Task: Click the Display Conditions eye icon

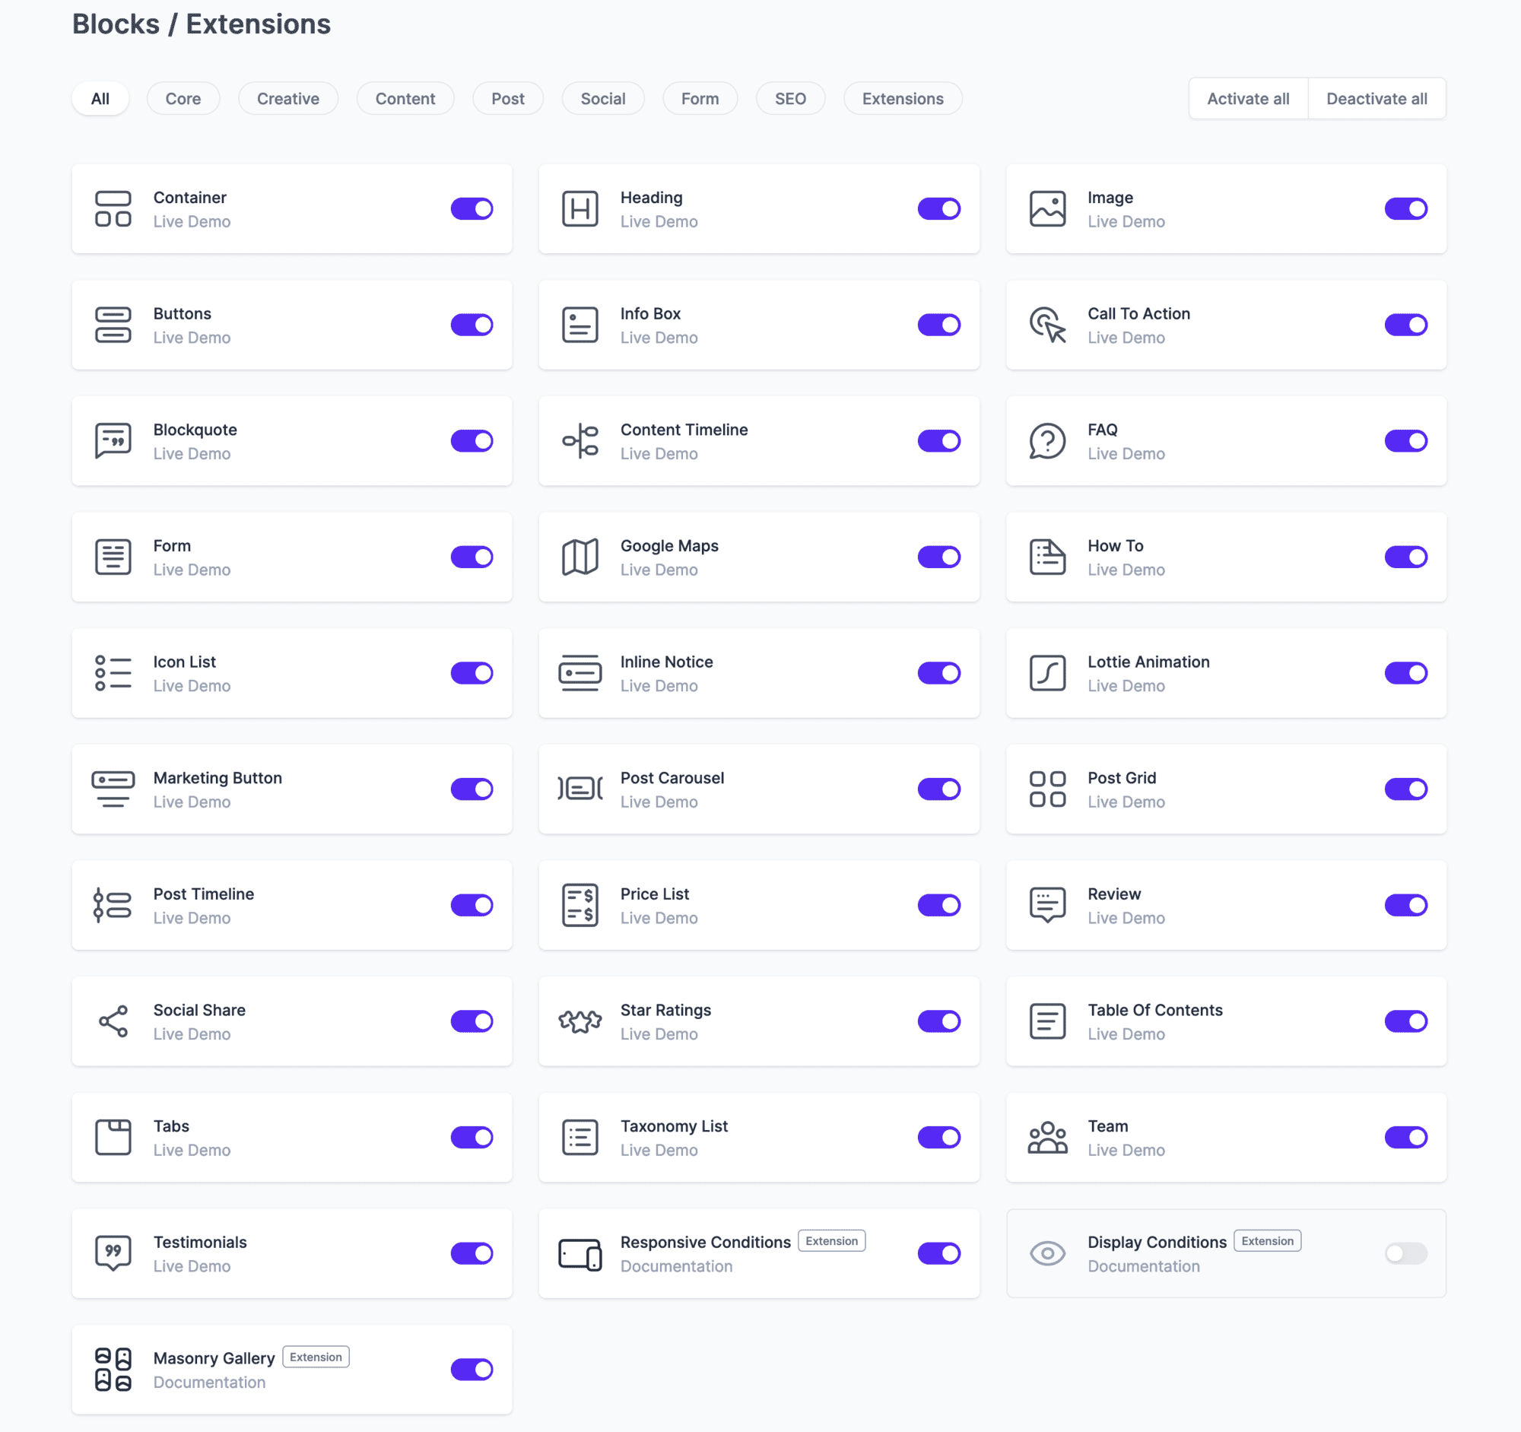Action: pyautogui.click(x=1047, y=1253)
